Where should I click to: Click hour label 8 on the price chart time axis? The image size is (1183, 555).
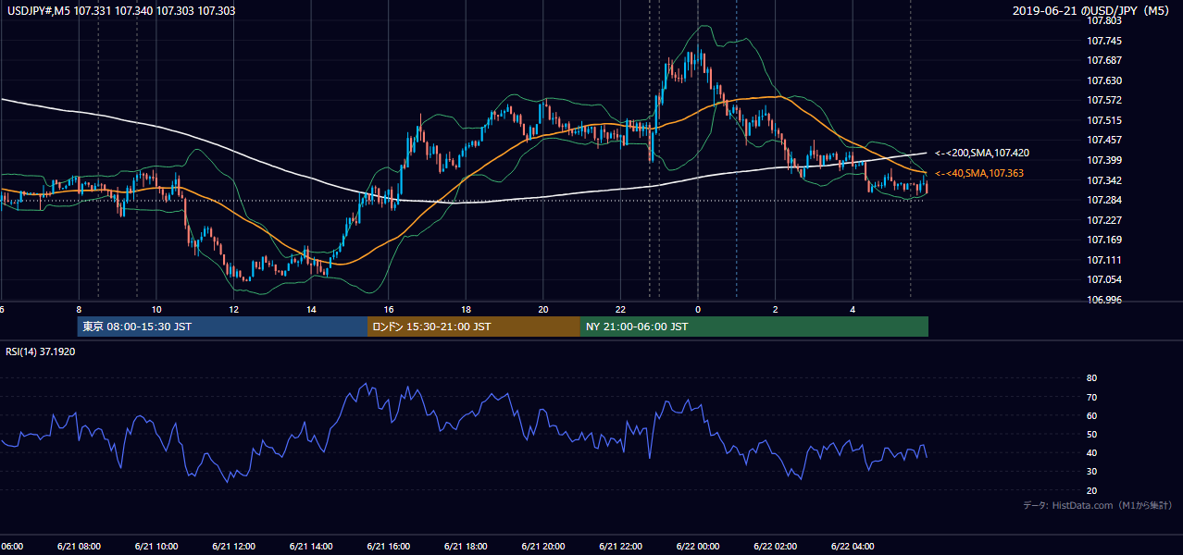[x=79, y=309]
